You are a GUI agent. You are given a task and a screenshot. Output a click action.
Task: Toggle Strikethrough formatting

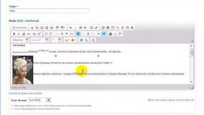click(28, 34)
